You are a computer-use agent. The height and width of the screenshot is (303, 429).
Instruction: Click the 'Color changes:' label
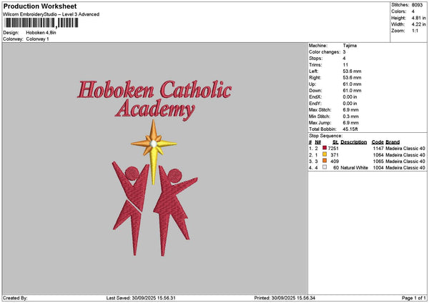tap(325, 52)
